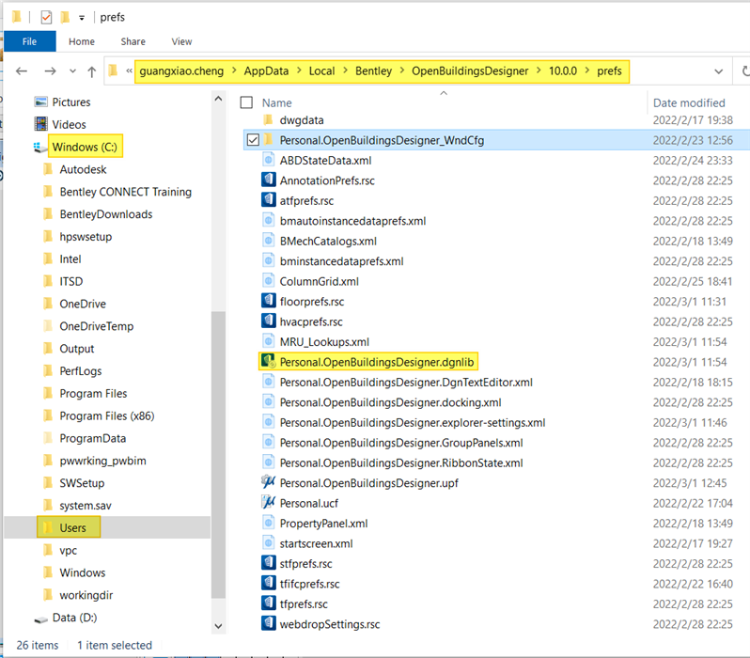Open the Share ribbon tab
750x658 pixels.
click(x=133, y=41)
